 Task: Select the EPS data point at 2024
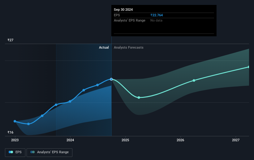click(x=70, y=101)
